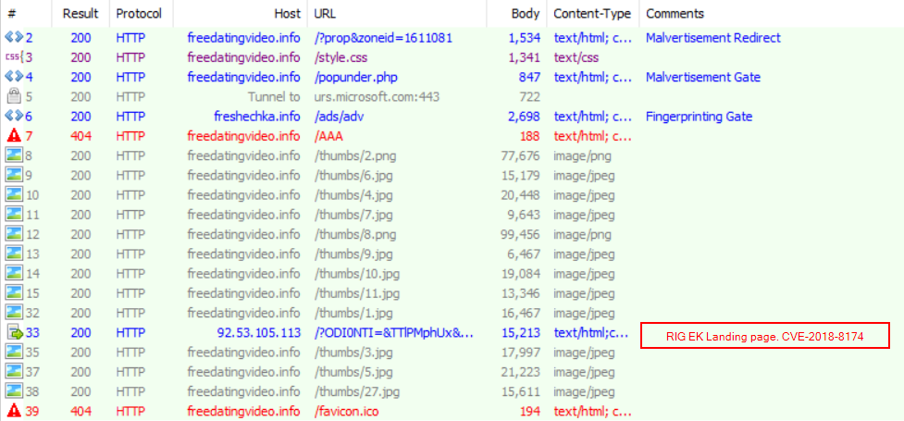Click the Malvertisement Redirect comment
This screenshot has width=904, height=421.
click(712, 38)
